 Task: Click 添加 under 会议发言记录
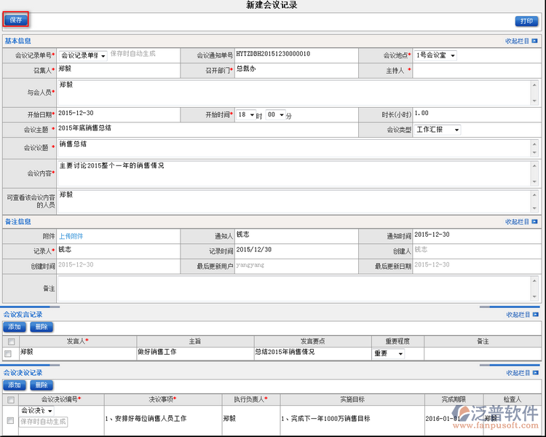coord(15,327)
